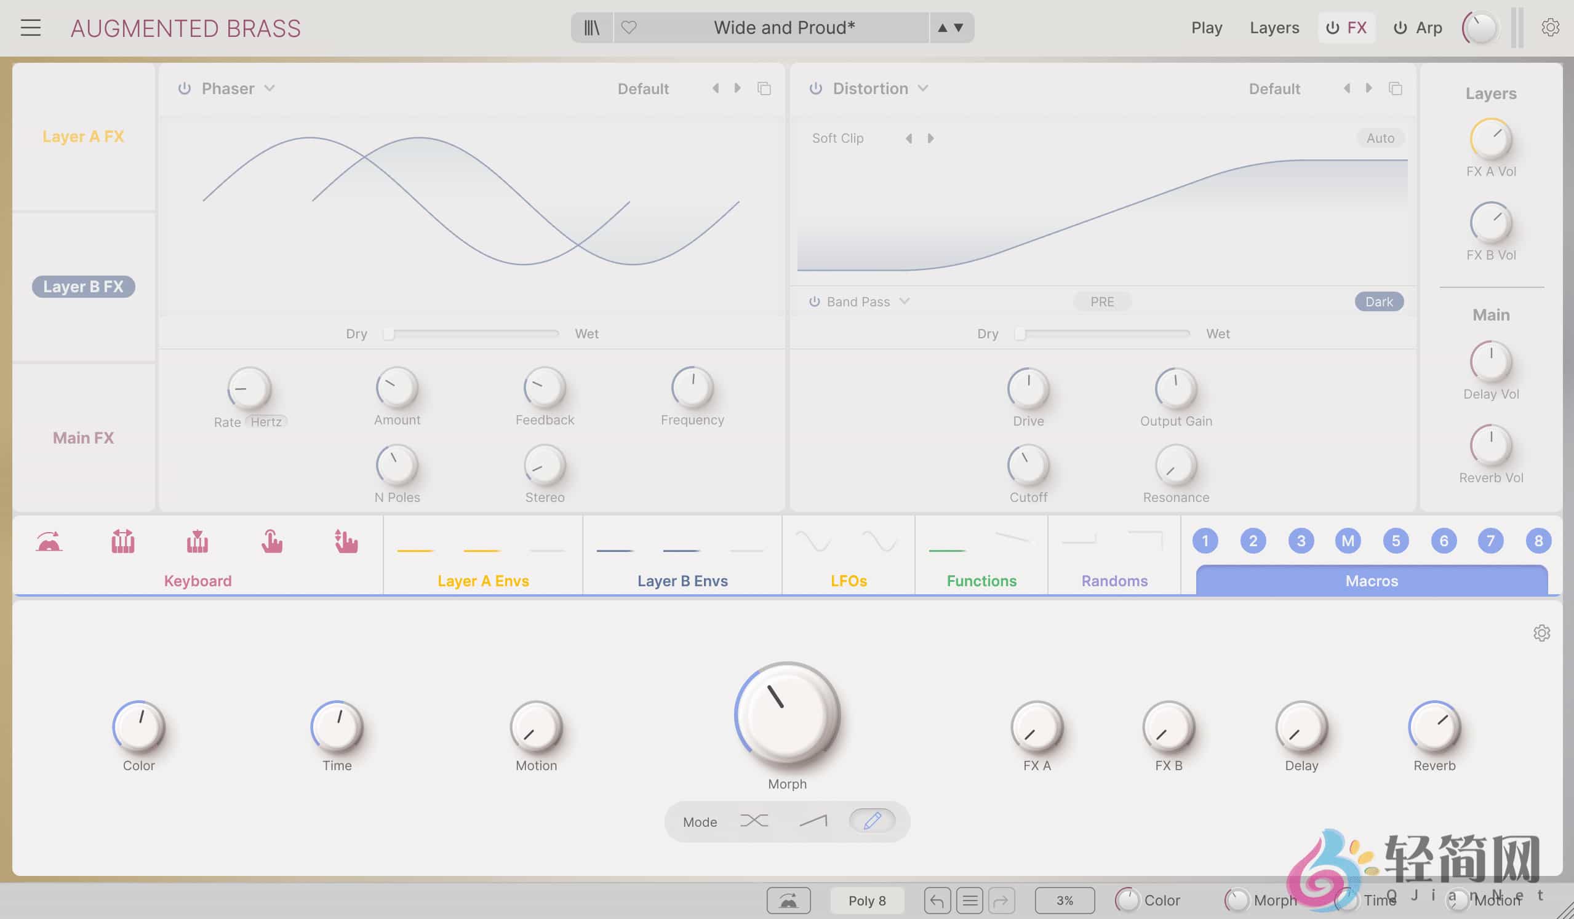Favorite the Wide and Proud preset with heart icon
The image size is (1574, 919).
pyautogui.click(x=629, y=28)
